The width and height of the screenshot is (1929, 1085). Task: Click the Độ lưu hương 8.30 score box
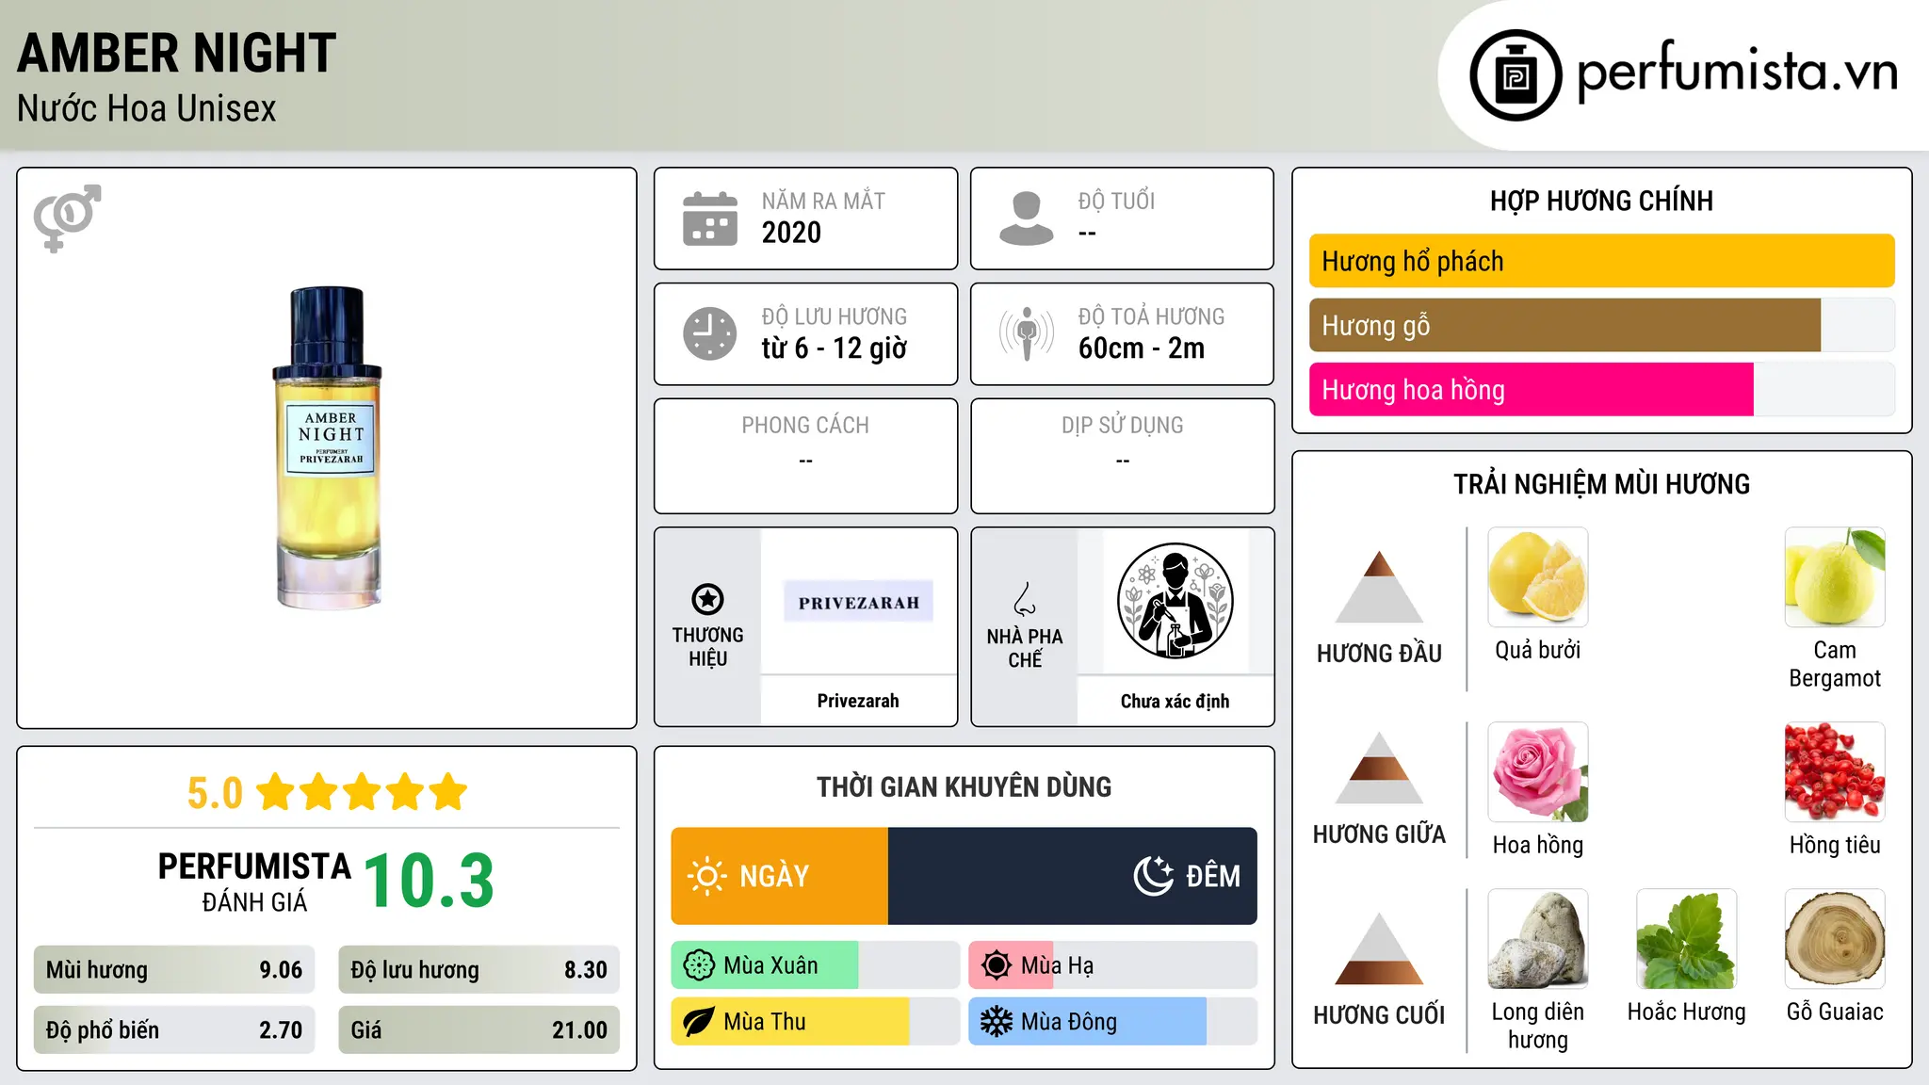(x=478, y=969)
